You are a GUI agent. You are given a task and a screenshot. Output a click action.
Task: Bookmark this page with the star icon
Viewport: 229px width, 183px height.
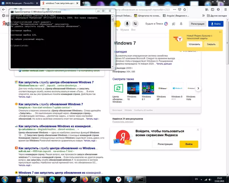coord(185,9)
